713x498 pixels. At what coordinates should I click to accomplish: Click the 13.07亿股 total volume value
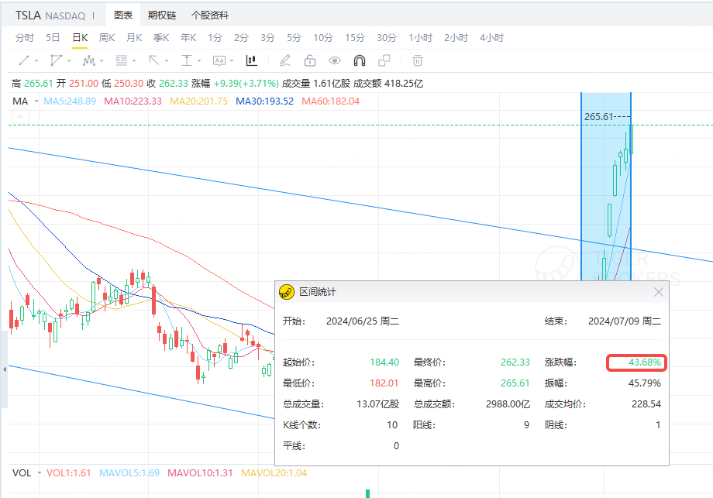[378, 404]
